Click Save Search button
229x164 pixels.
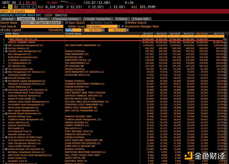point(75,23)
